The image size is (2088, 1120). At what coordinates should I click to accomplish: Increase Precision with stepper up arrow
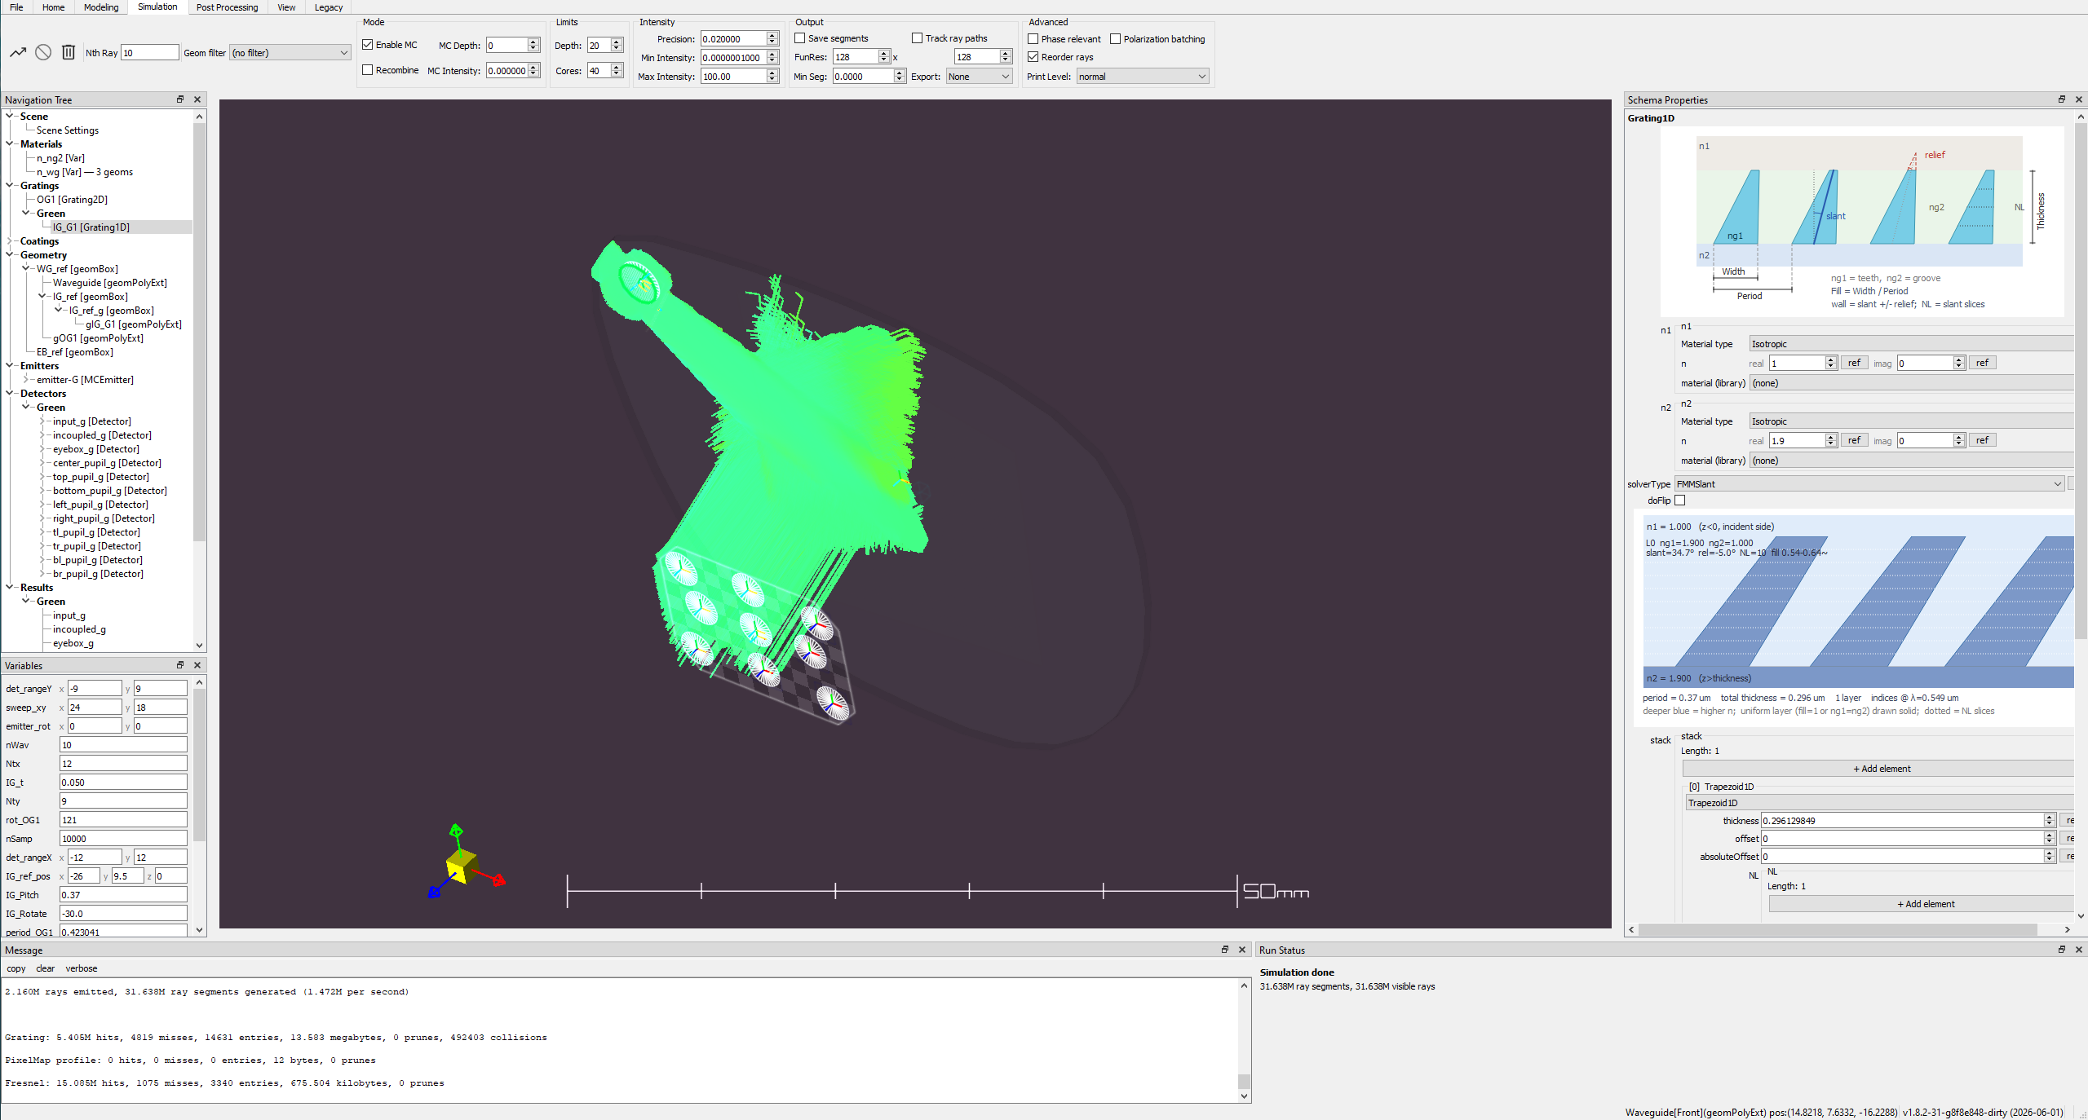click(x=772, y=36)
